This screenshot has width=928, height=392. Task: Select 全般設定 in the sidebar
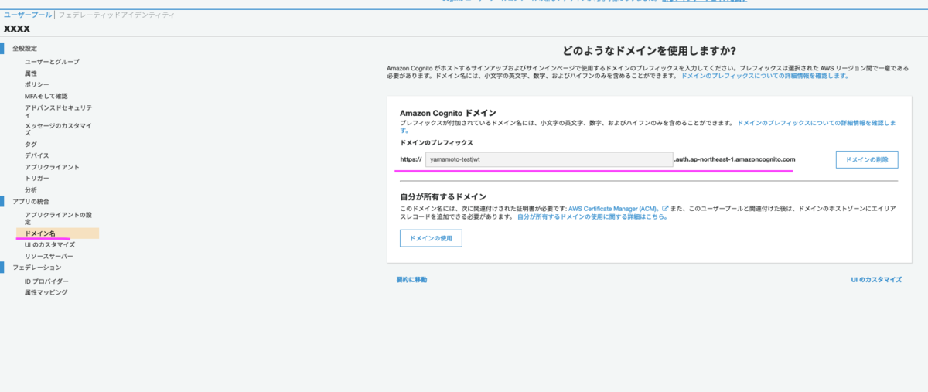click(x=25, y=48)
